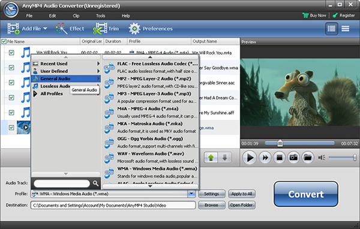The height and width of the screenshot is (229, 360).
Task: Click the M4A format icon
Action: click(x=109, y=113)
